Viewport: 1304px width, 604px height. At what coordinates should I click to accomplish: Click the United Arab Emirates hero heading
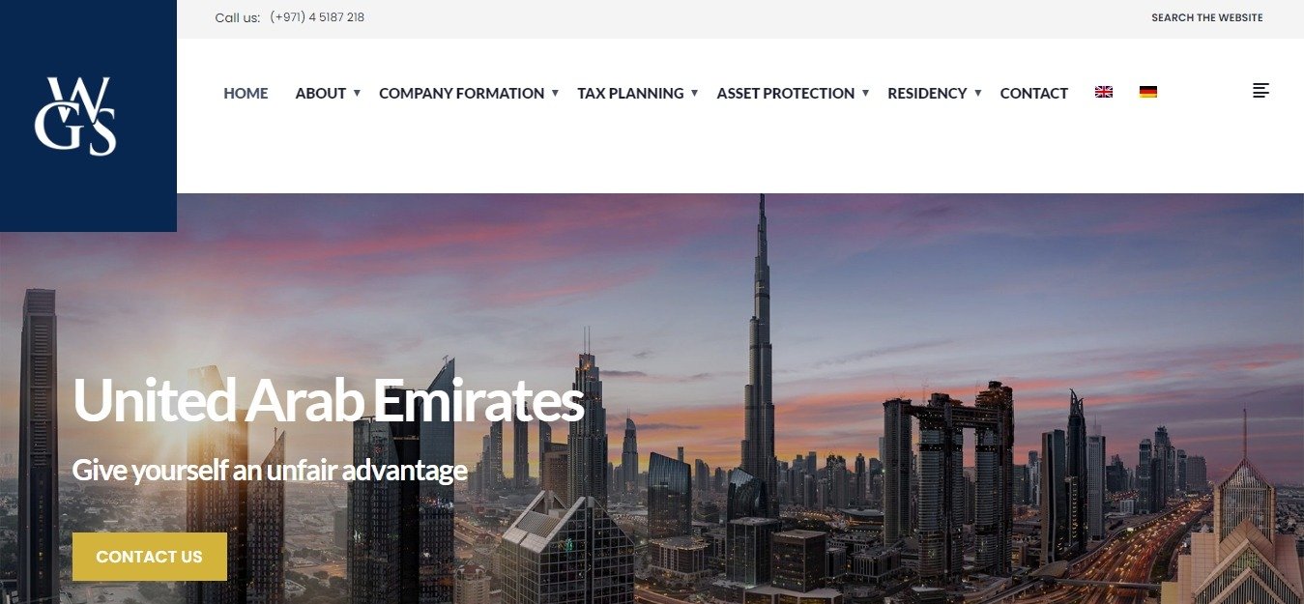328,399
